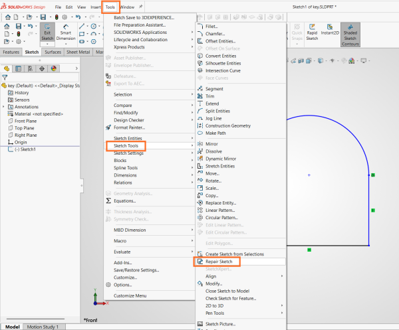The image size is (399, 330).
Task: Select Smart Dimension tool
Action: point(66,33)
